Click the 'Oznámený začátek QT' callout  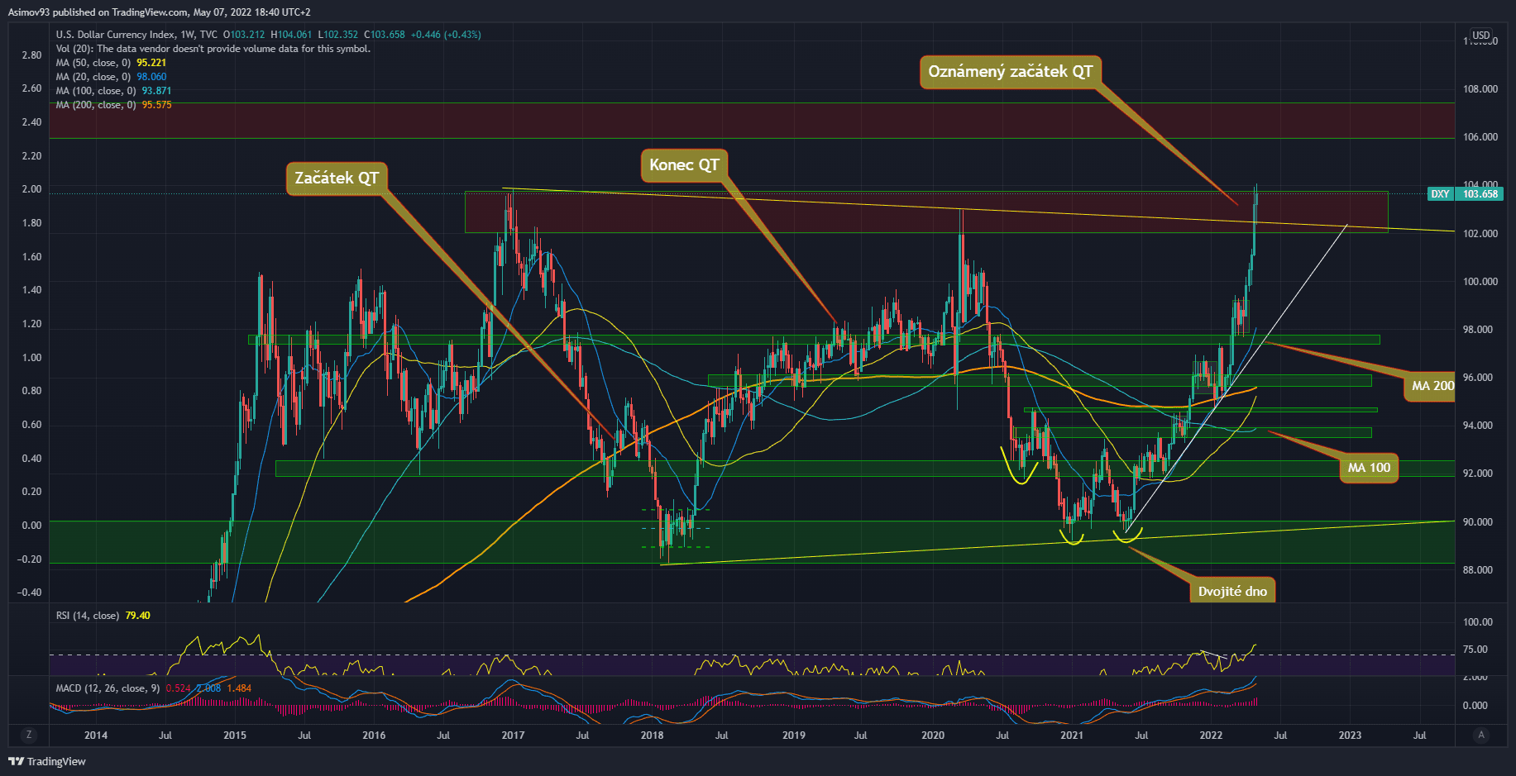point(1010,72)
